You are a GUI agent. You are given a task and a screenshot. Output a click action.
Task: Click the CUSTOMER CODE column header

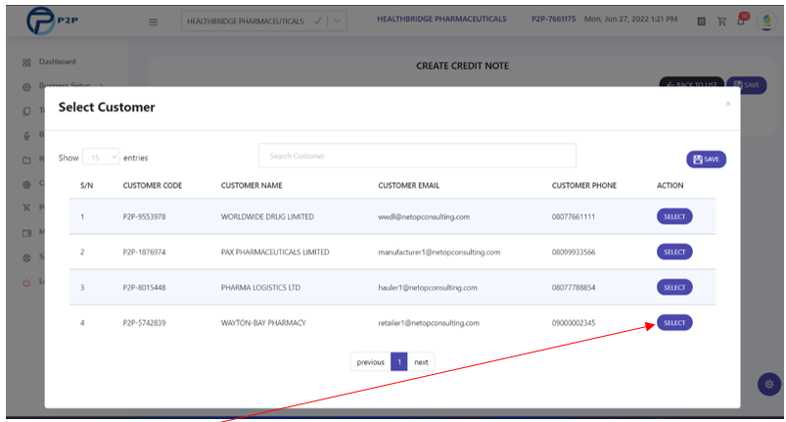coord(153,185)
